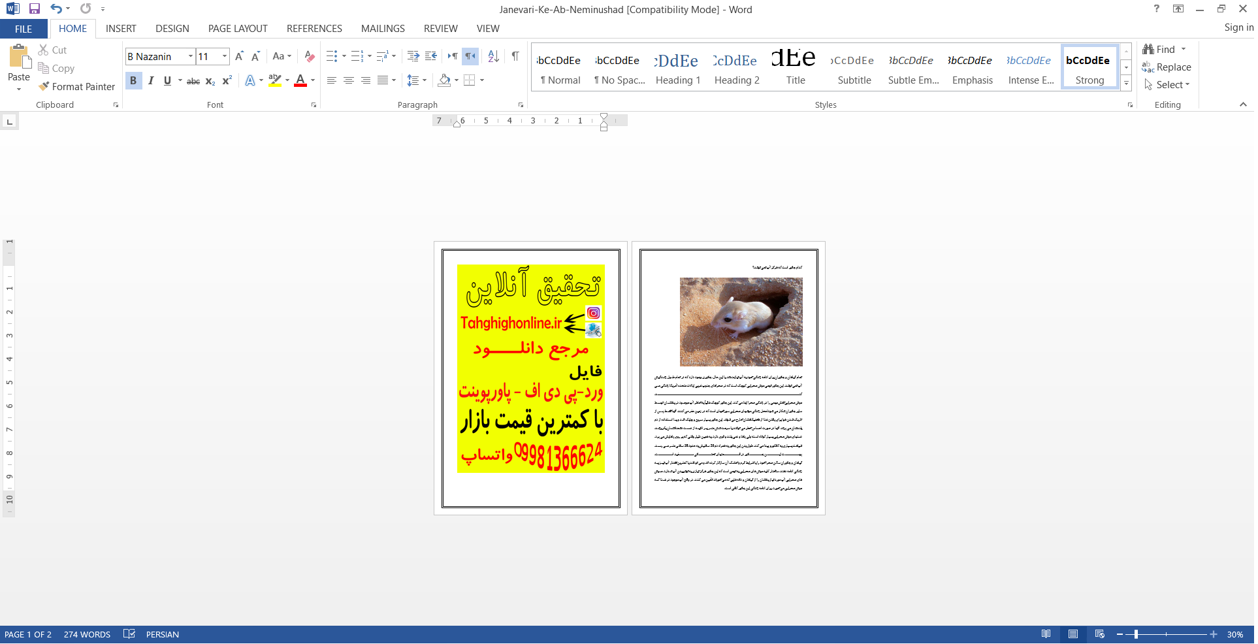Open proofing errors icon in status bar
Image resolution: width=1258 pixels, height=644 pixels.
[x=129, y=634]
